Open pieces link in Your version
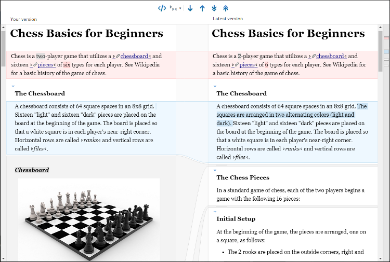This screenshot has width=390, height=262. [x=46, y=65]
